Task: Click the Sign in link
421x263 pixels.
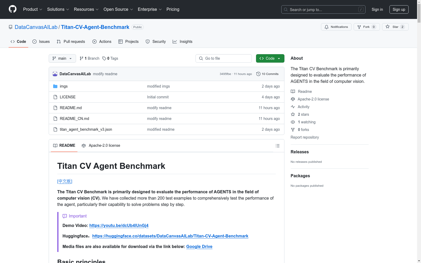Action: pos(377,9)
